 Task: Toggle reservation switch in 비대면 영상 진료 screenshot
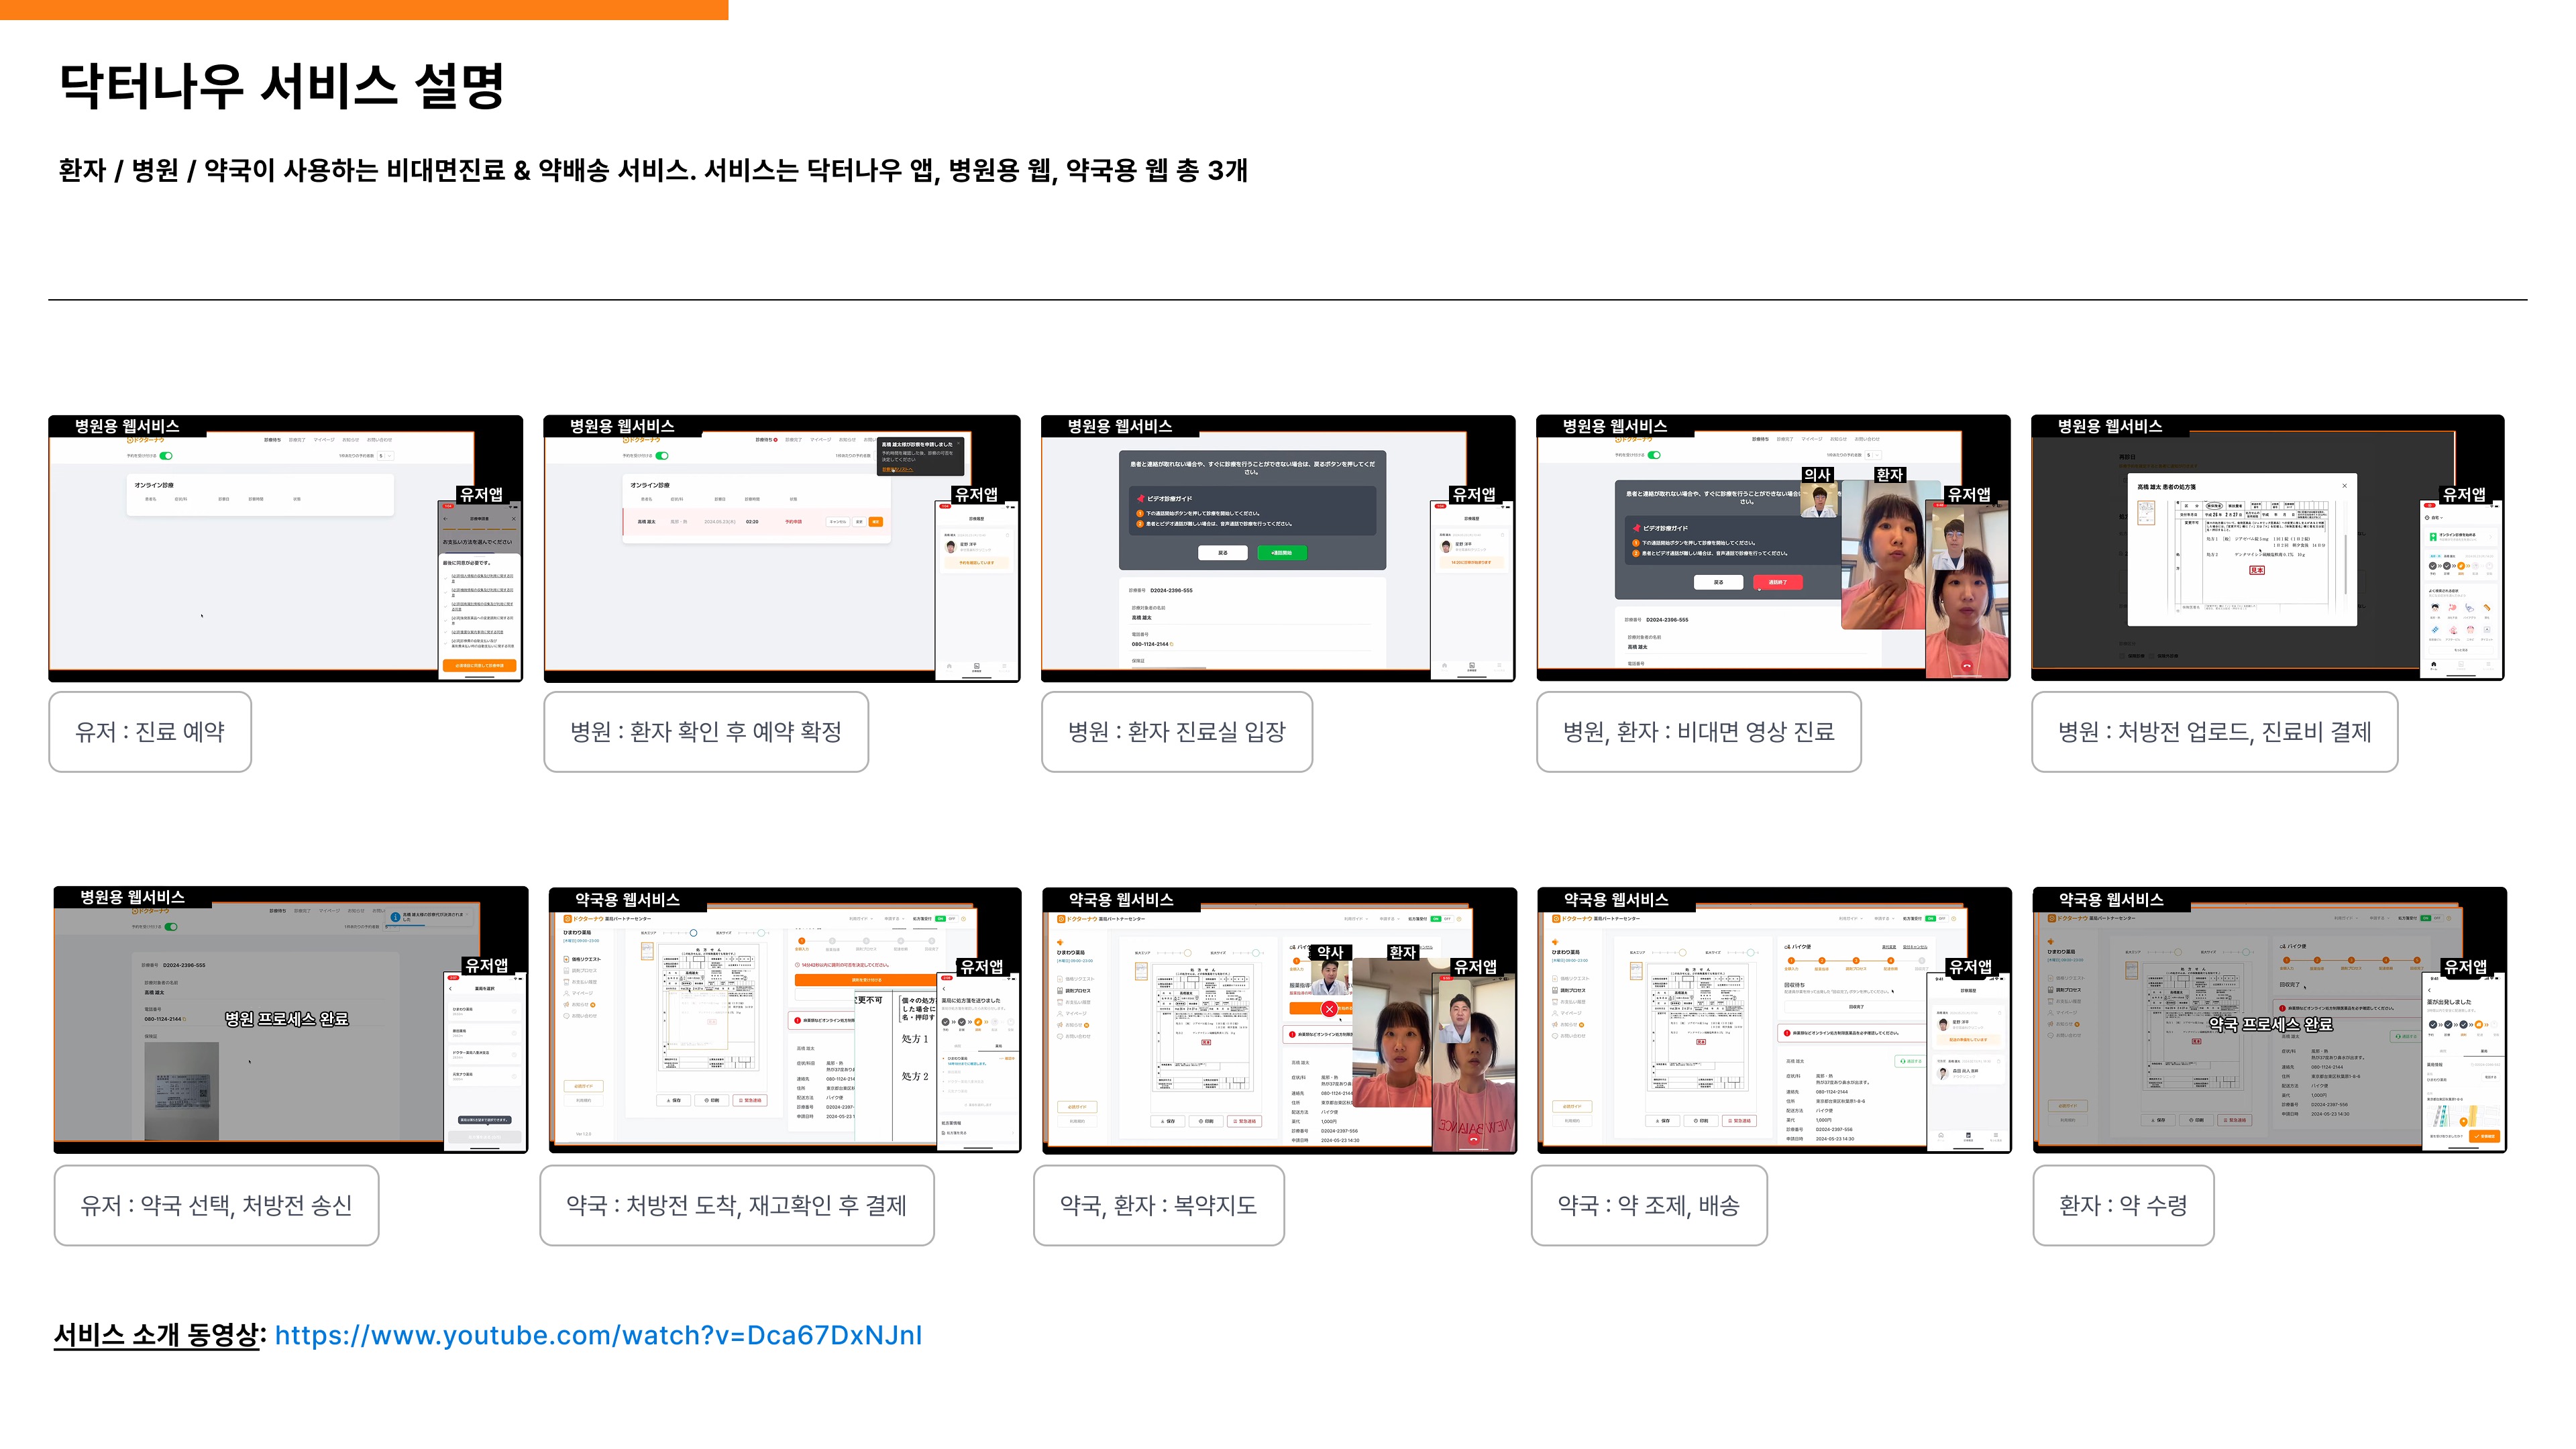(1654, 455)
